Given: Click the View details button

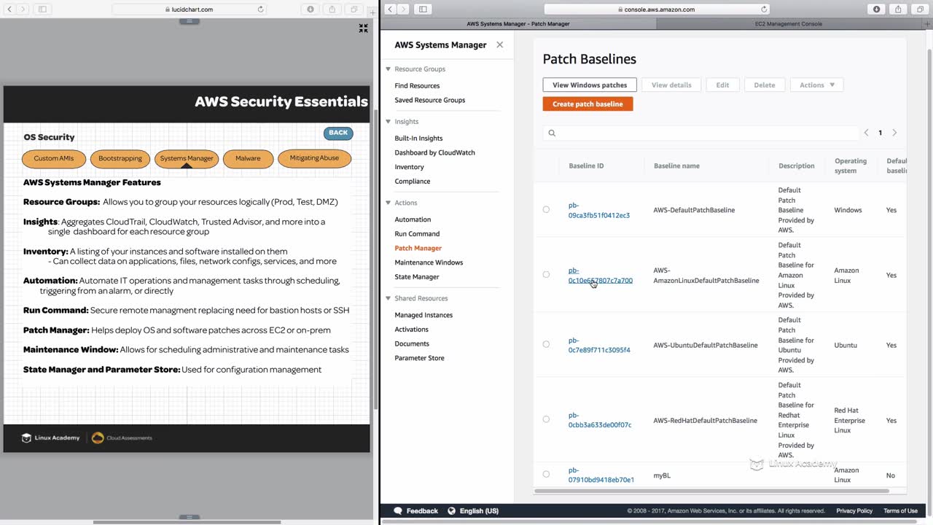Looking at the screenshot, I should [671, 85].
